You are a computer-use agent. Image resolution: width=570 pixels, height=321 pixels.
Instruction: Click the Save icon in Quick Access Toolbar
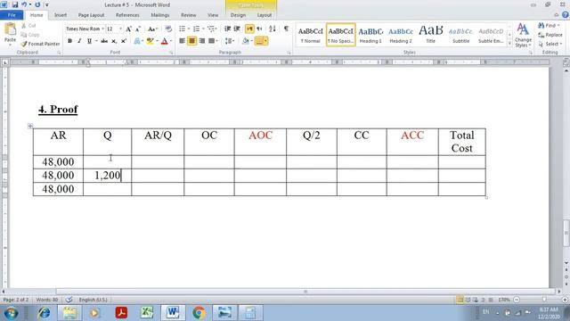click(x=15, y=4)
